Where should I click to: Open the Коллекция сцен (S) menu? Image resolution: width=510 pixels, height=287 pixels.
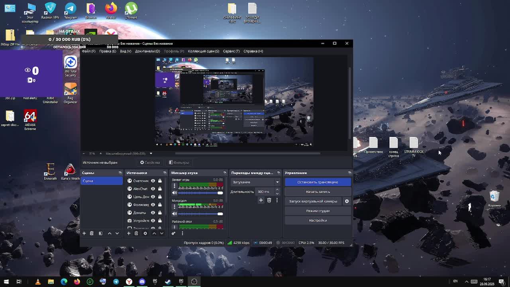[x=204, y=51]
